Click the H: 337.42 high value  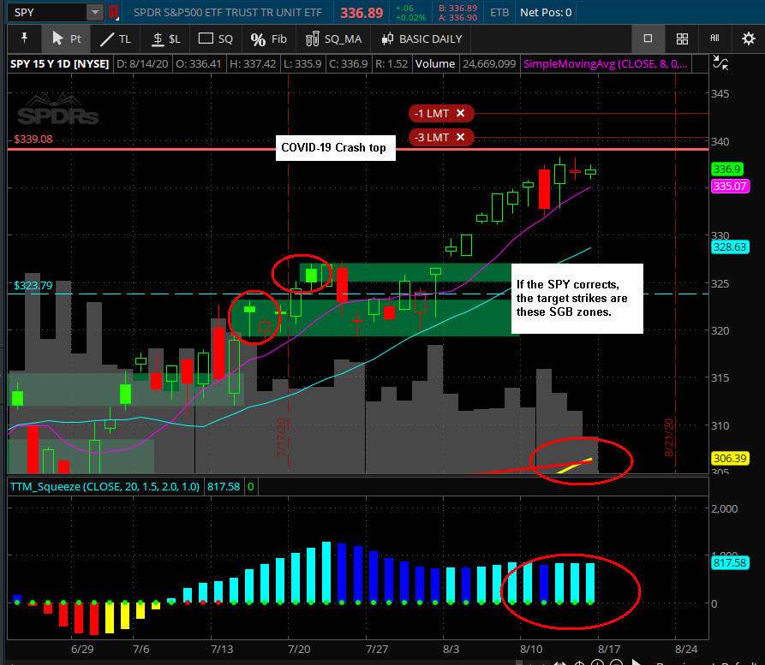click(253, 64)
